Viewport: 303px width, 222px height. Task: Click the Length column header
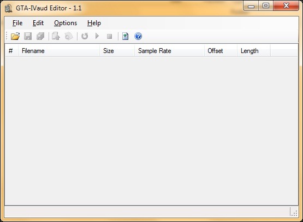click(254, 51)
